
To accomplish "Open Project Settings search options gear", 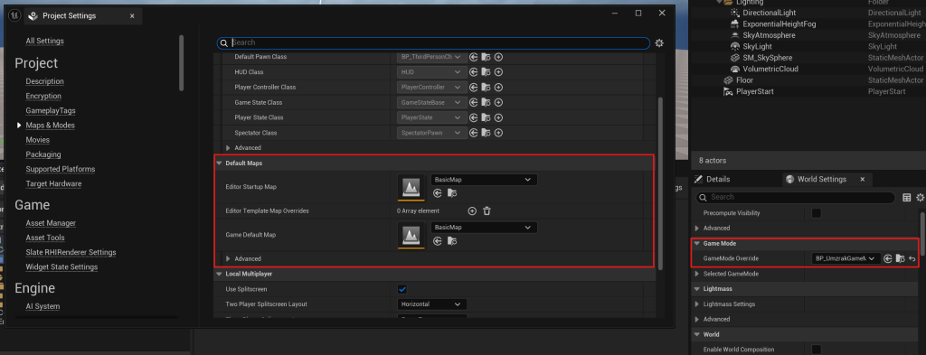I will coord(659,43).
